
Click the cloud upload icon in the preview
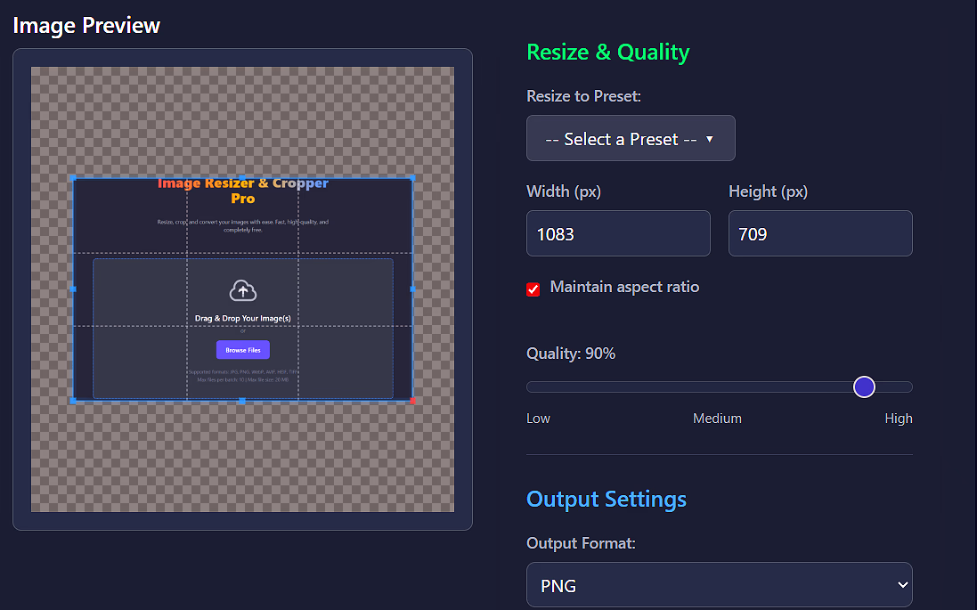242,292
